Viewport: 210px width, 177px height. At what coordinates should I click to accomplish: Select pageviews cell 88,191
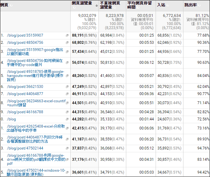pos(78,35)
